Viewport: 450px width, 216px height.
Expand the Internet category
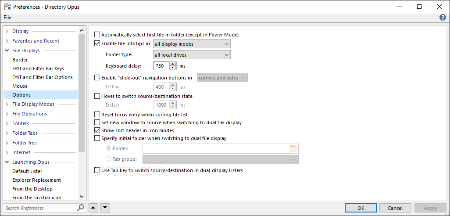point(7,152)
